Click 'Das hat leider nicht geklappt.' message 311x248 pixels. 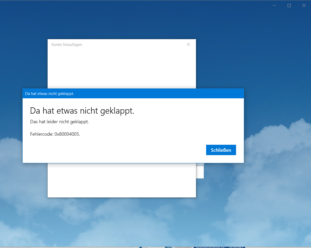click(x=59, y=122)
